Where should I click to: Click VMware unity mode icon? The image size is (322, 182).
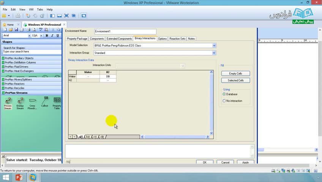74,16
